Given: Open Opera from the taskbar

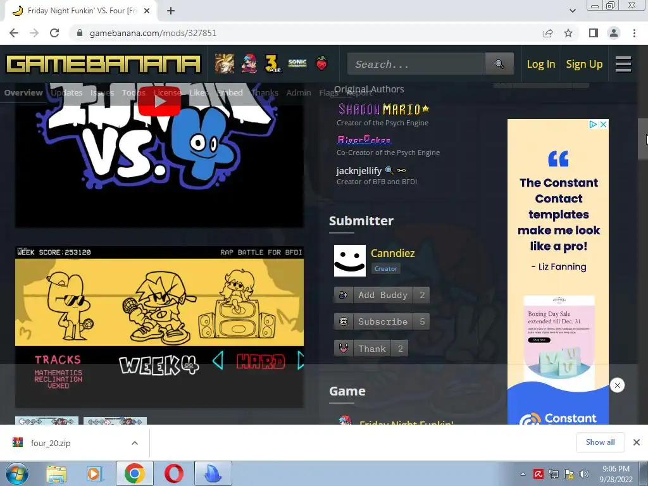Looking at the screenshot, I should 174,473.
